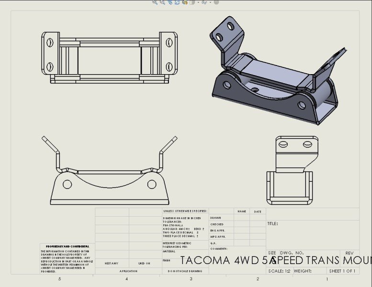Click the blue circular-arrows rotate view icon
Viewport: 372px width, 287px height.
(x=177, y=2)
